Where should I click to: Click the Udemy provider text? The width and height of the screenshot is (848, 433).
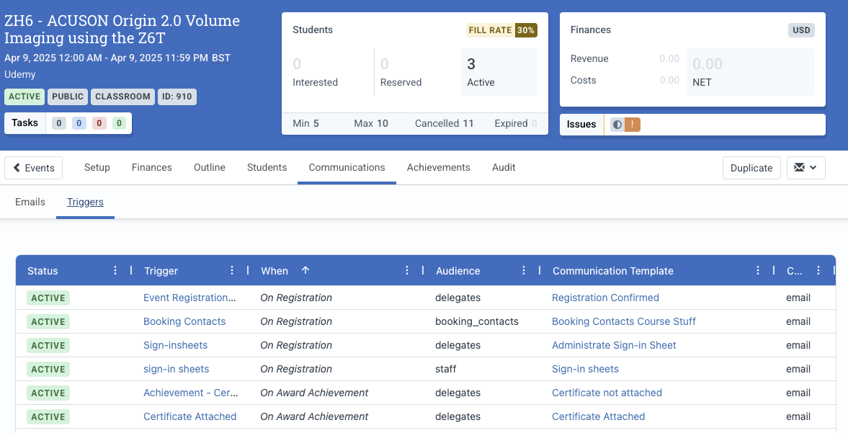pos(20,75)
